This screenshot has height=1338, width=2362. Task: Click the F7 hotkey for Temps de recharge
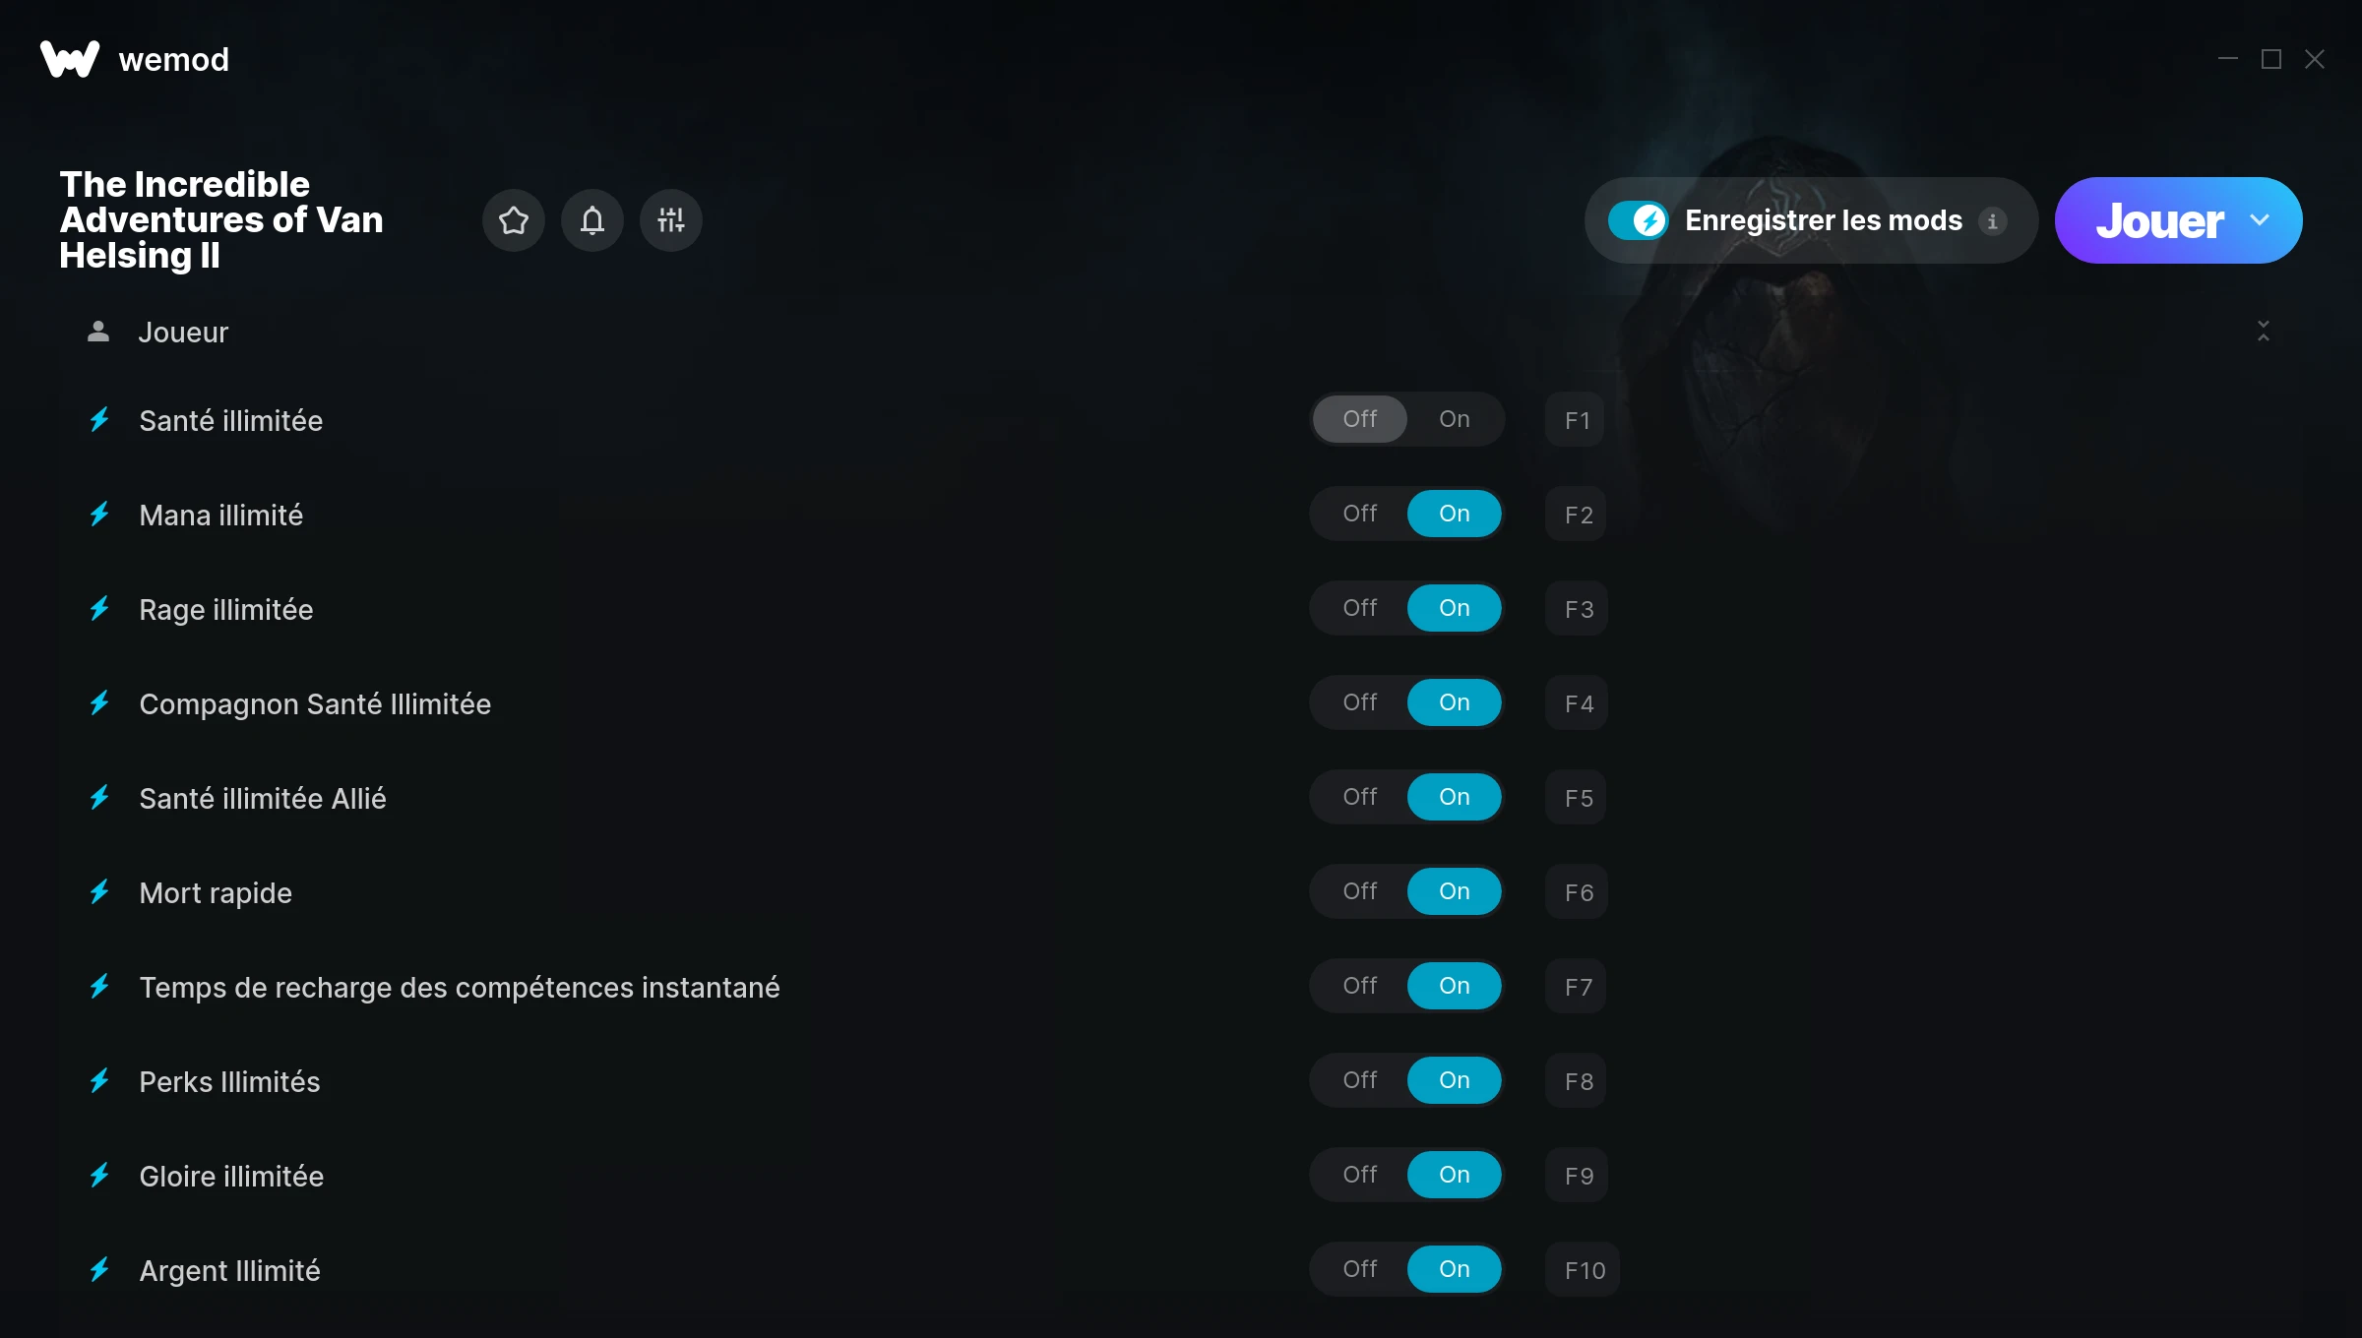[1578, 987]
